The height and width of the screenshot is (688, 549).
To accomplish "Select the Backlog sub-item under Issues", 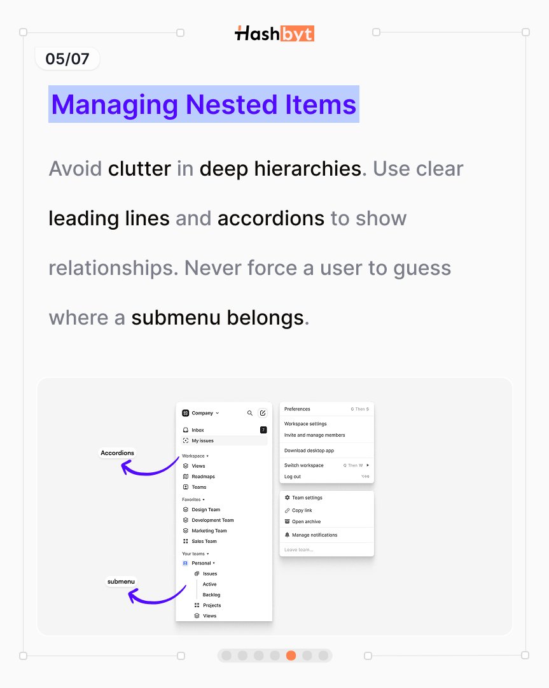I will [211, 594].
